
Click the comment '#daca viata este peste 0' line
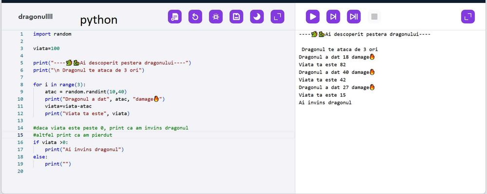(x=111, y=128)
